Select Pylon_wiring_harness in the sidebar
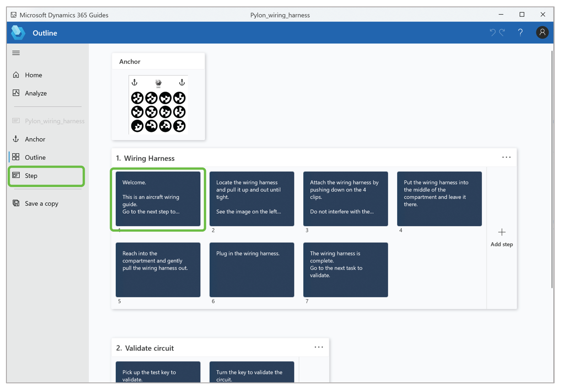Viewport: 561px width, 387px height. (55, 120)
